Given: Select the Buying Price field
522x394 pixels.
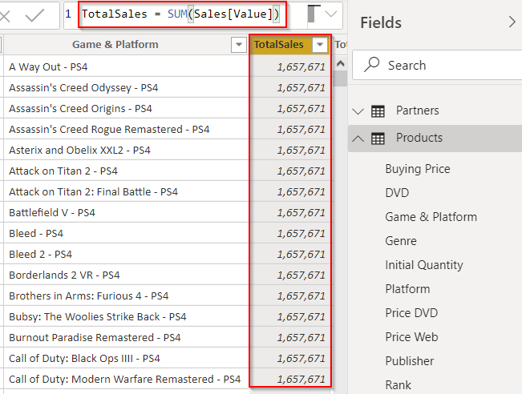Looking at the screenshot, I should [x=417, y=169].
